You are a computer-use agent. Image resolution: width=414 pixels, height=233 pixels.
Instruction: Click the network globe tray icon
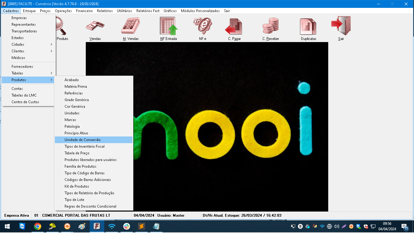[329, 226]
